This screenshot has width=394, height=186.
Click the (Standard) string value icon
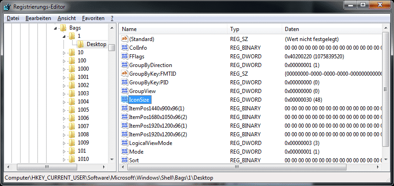tap(124, 39)
